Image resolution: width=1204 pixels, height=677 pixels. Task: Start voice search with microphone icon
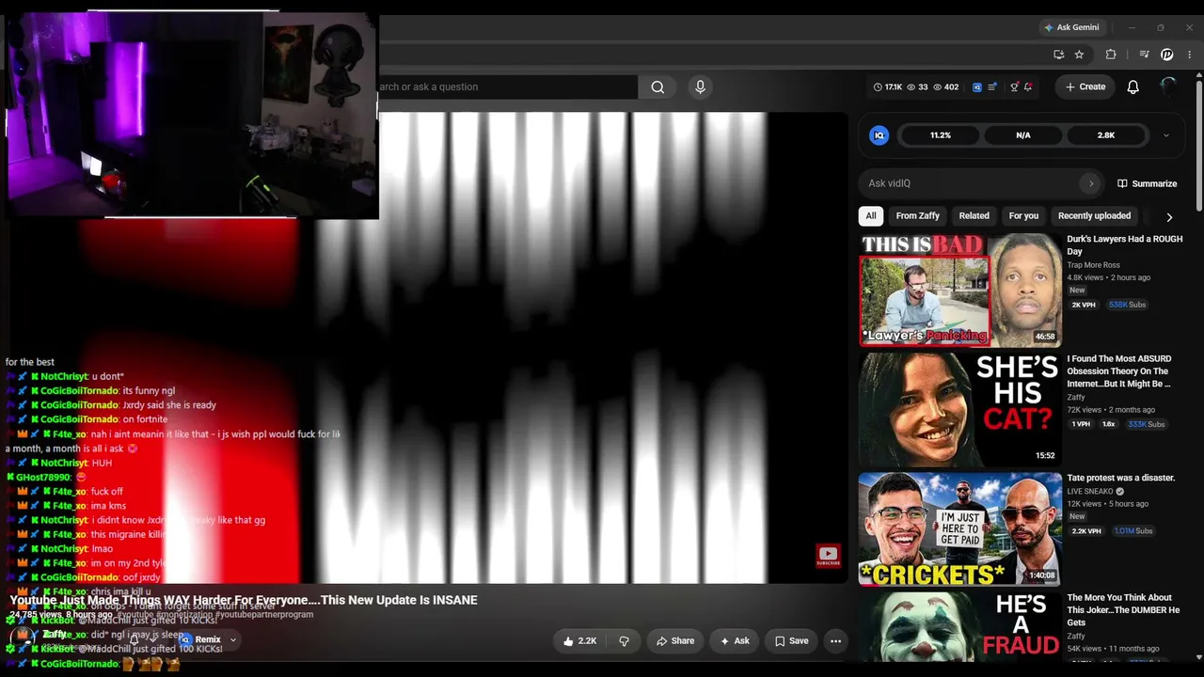[x=700, y=87]
